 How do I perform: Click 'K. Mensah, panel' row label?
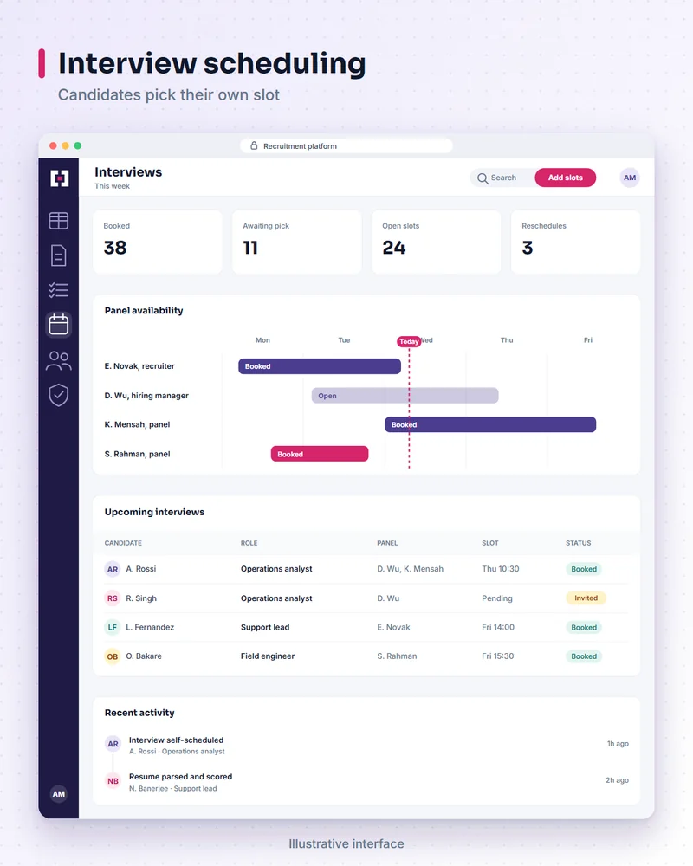137,424
